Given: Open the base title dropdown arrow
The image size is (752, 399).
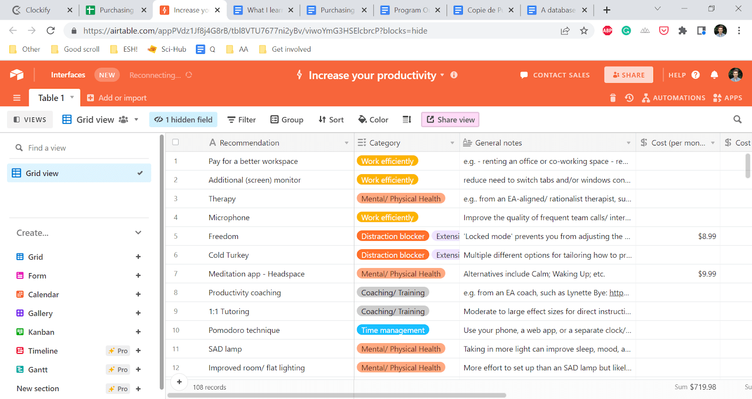Looking at the screenshot, I should (x=442, y=75).
